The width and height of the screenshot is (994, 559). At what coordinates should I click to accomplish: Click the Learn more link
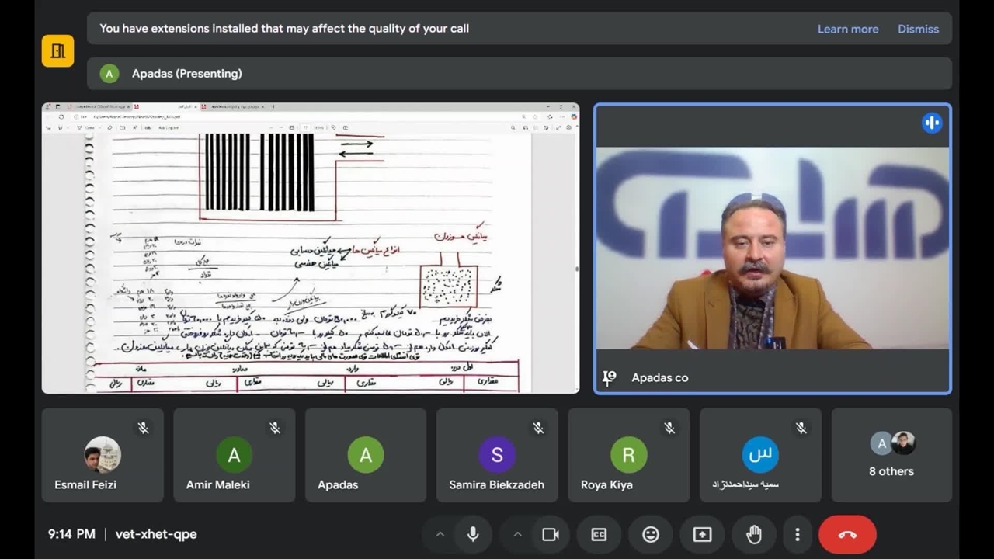point(847,29)
